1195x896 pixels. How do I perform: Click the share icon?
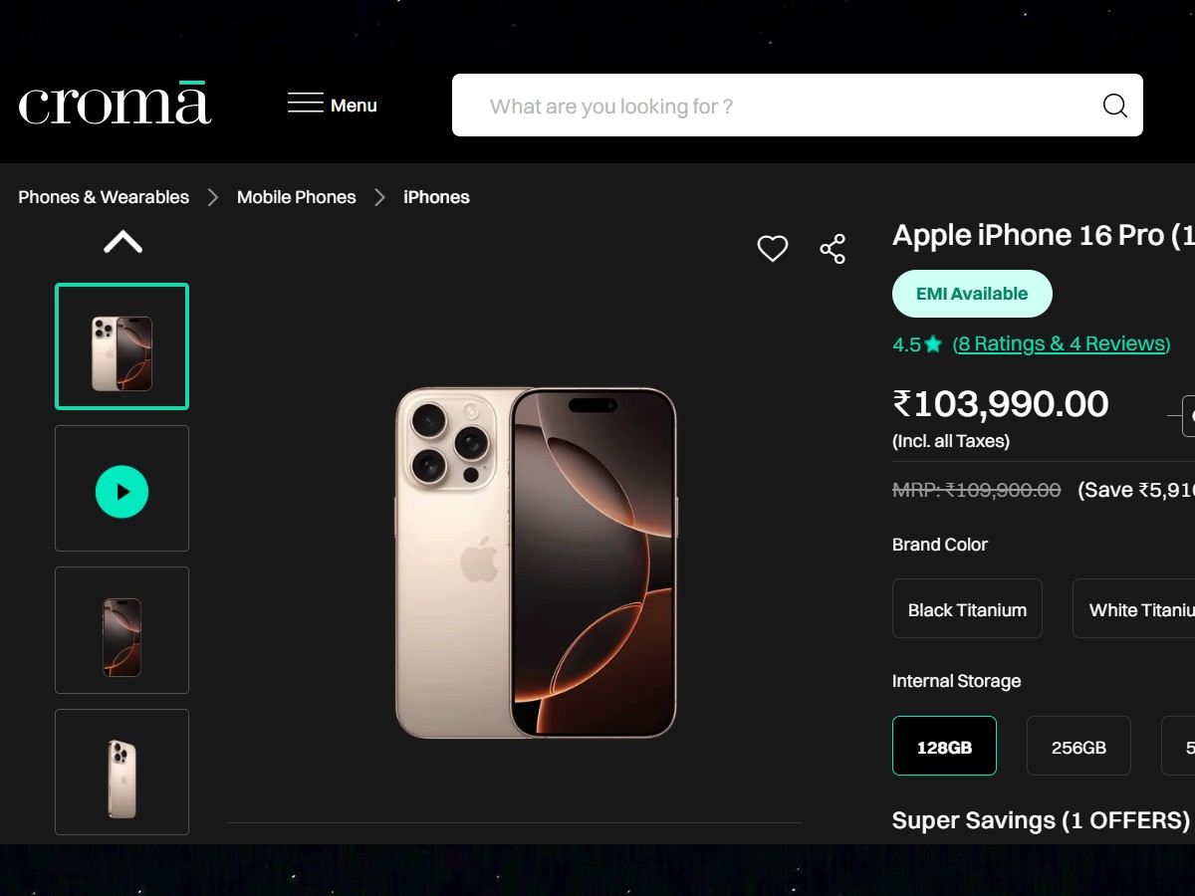pyautogui.click(x=833, y=249)
